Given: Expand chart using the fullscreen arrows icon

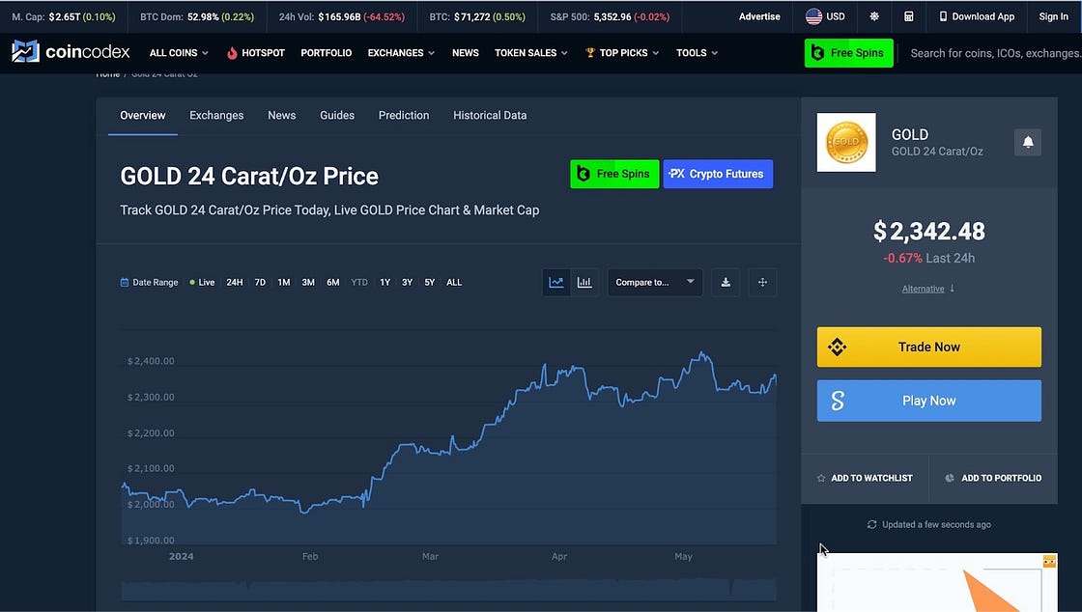Looking at the screenshot, I should click(762, 282).
